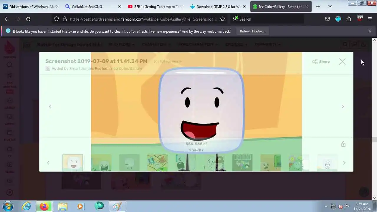Open the Fandom sidebar search icon
Screen dimensions: 377x212
10,65
